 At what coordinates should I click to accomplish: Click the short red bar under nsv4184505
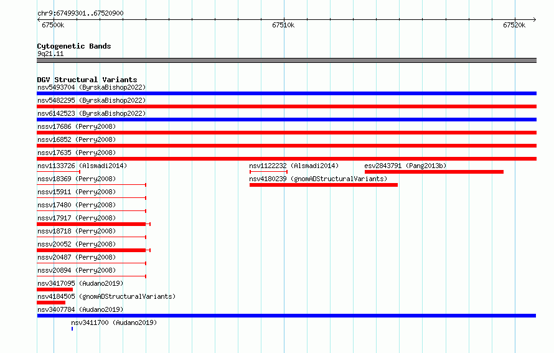click(x=51, y=303)
